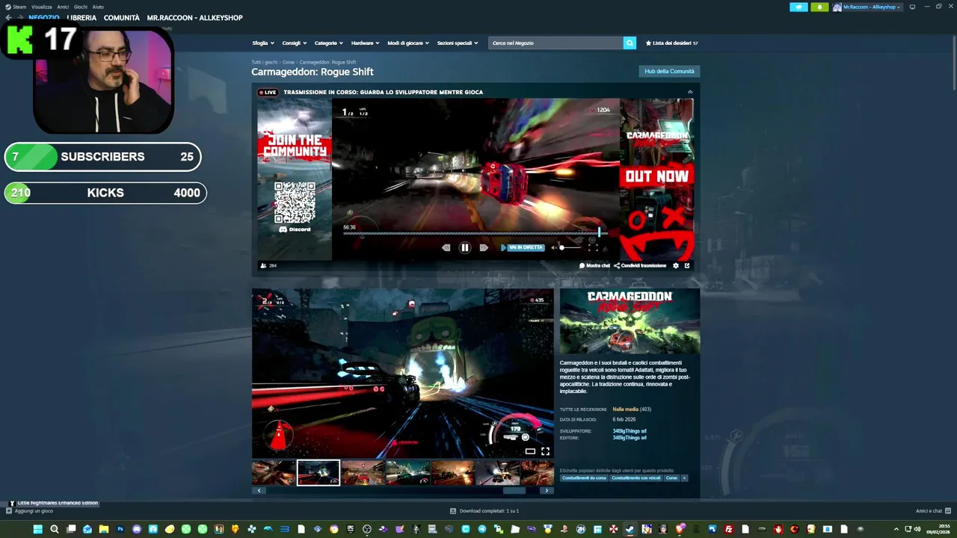Select the highlighted second screenshot thumbnail
Screen dimensions: 957x538
pos(319,473)
